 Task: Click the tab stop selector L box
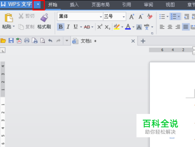point(3,50)
